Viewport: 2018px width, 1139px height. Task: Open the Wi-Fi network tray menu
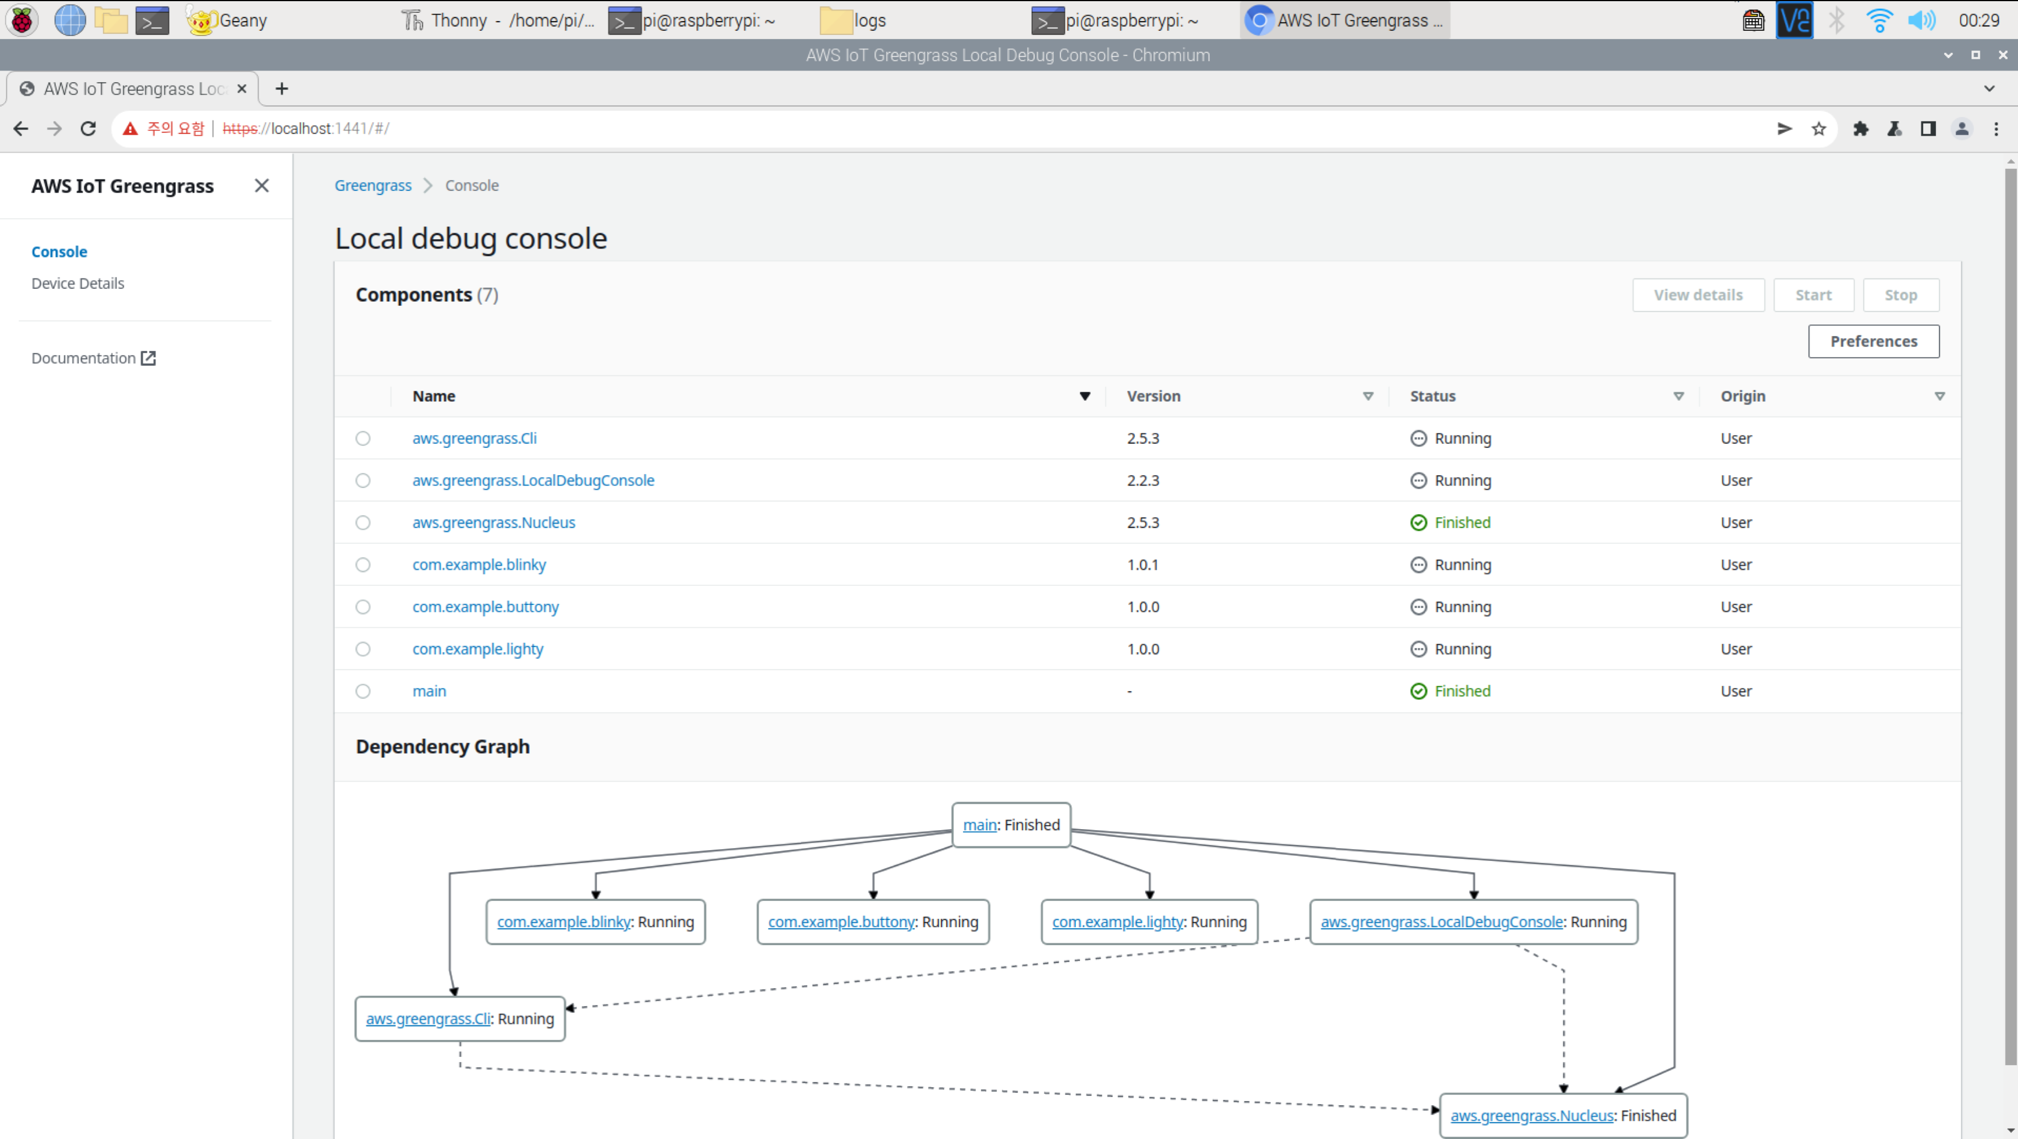pyautogui.click(x=1879, y=20)
